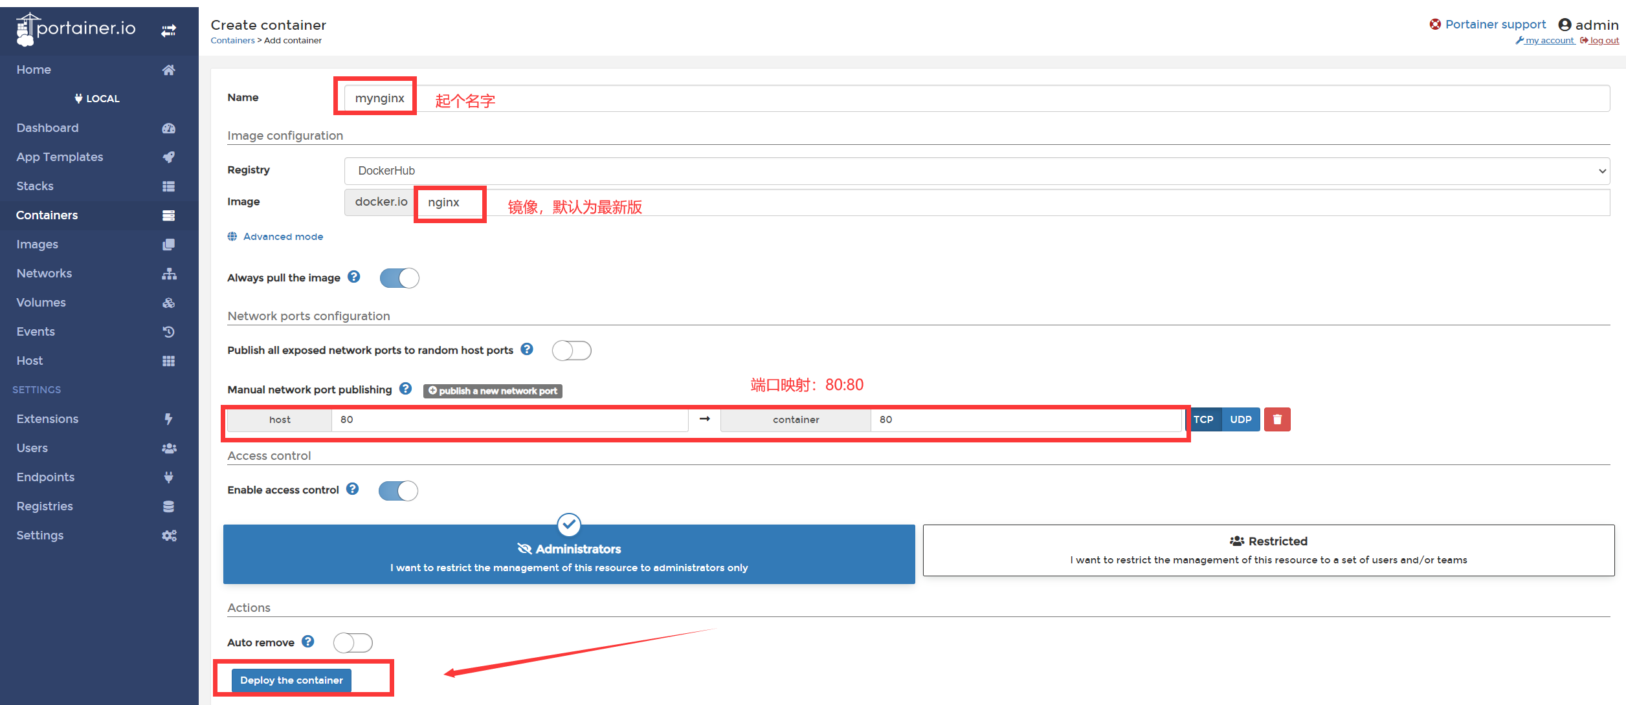Click log out link
1626x705 pixels.
[1600, 40]
